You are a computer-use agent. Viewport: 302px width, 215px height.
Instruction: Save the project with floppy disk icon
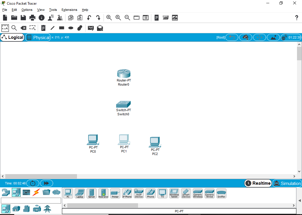point(23,18)
